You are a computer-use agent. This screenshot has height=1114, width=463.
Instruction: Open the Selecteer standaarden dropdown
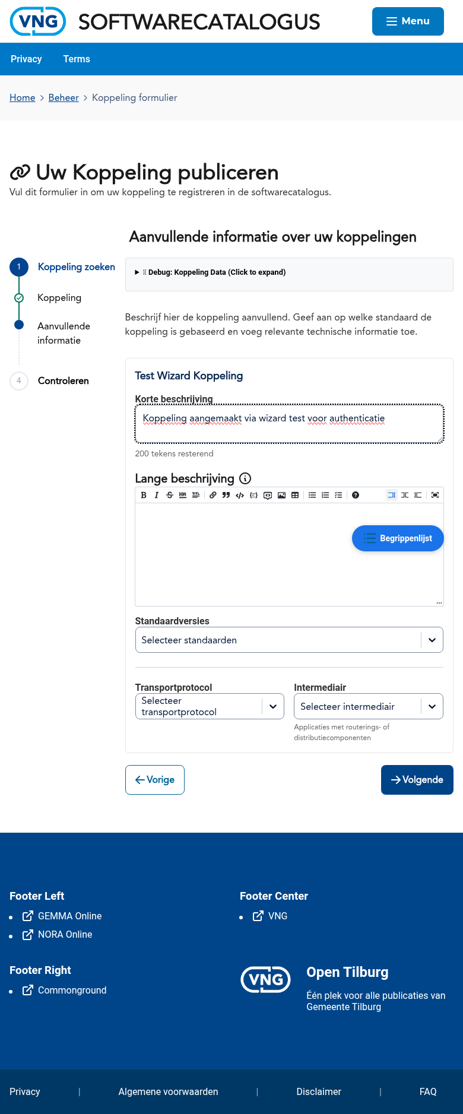pos(289,640)
